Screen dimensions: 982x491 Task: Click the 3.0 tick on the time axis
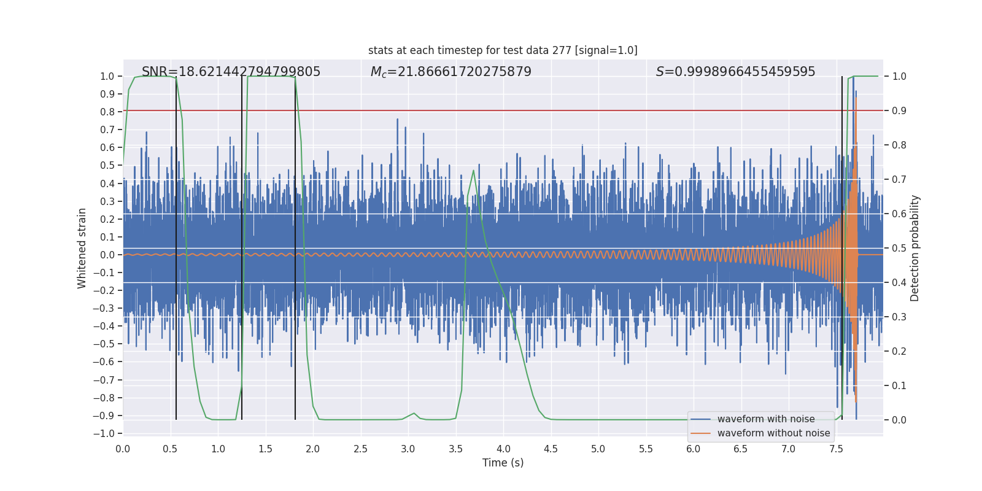tap(408, 449)
